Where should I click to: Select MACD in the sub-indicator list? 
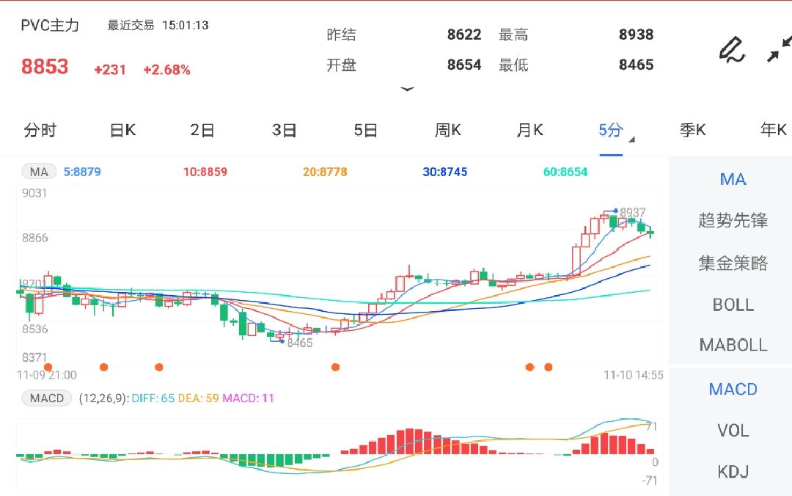click(x=733, y=390)
